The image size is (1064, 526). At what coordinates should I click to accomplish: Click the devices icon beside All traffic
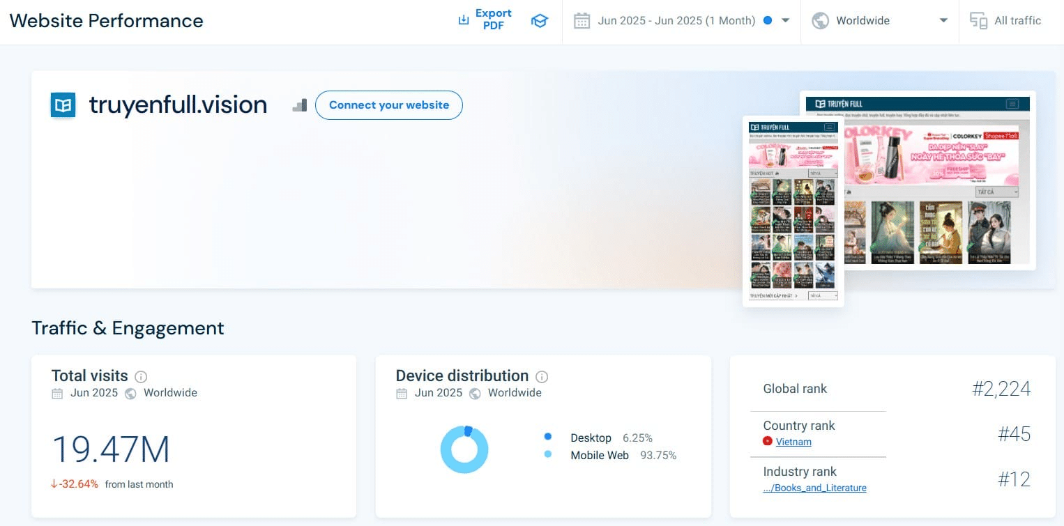978,21
